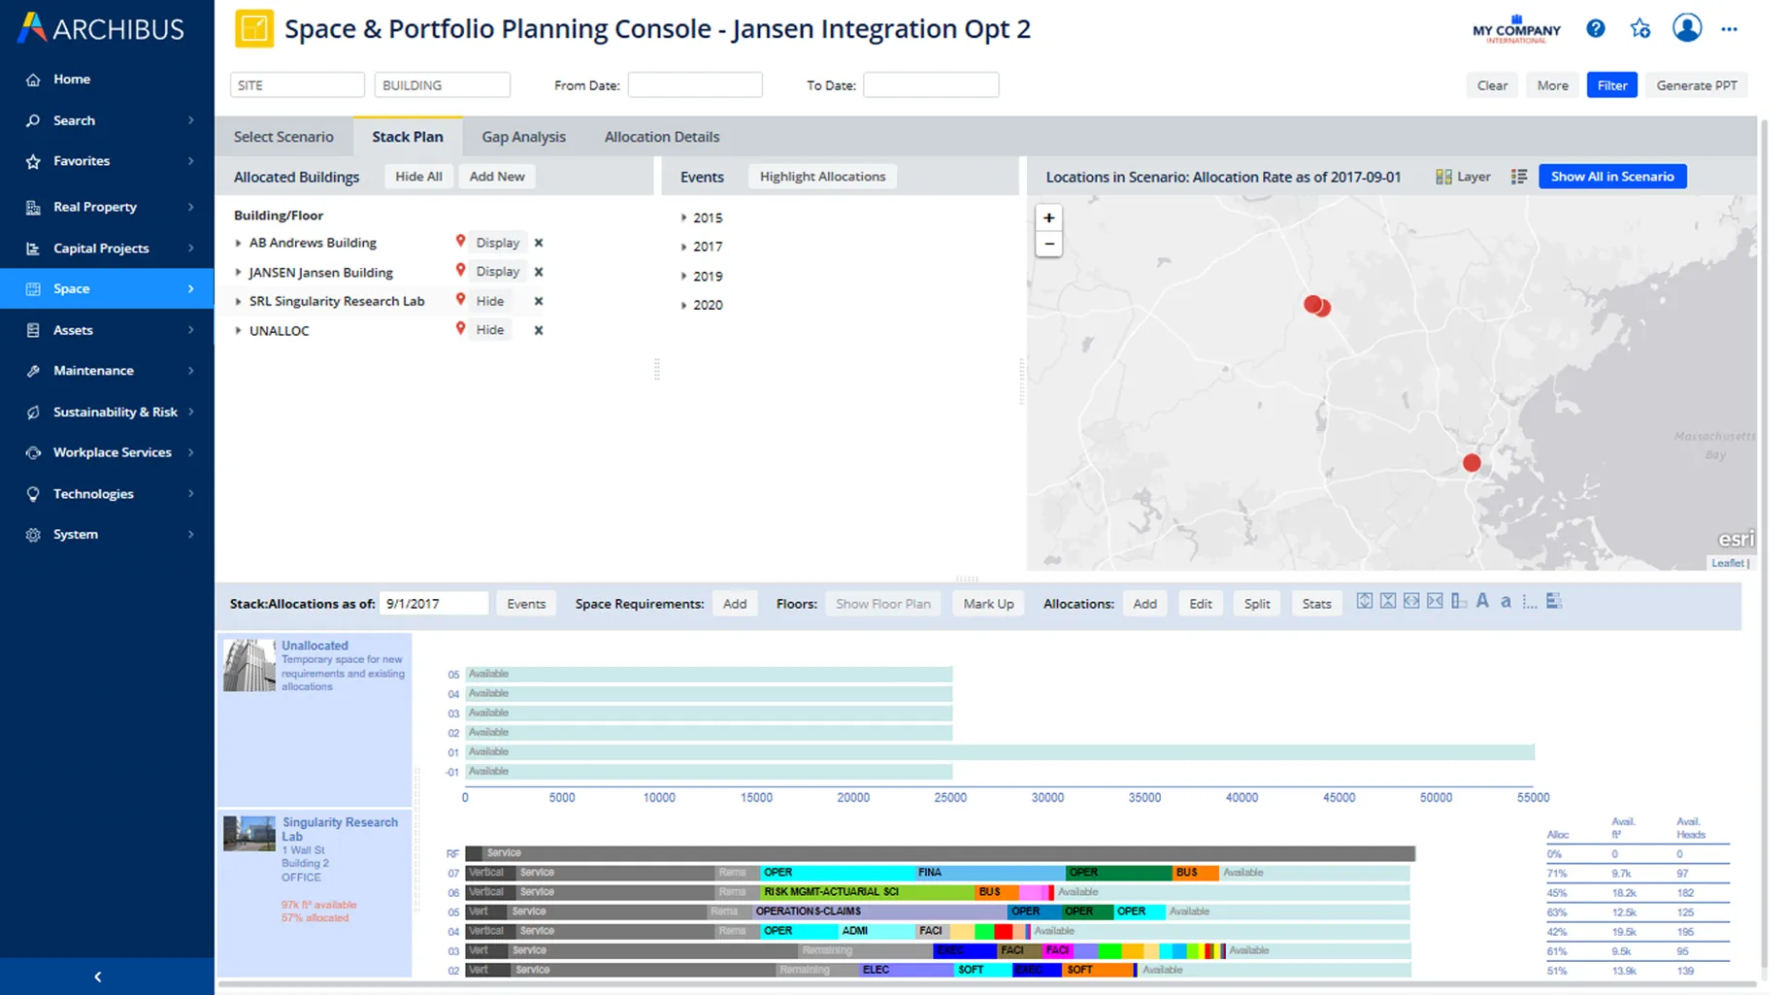This screenshot has height=995, width=1789.
Task: Toggle Display for AB Andrews Building
Action: coord(497,243)
